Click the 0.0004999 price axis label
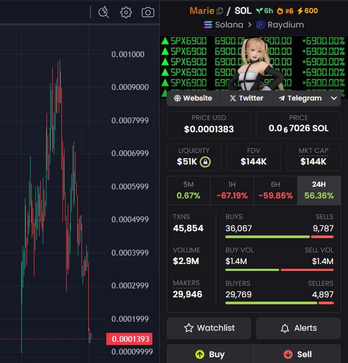 tap(130, 220)
